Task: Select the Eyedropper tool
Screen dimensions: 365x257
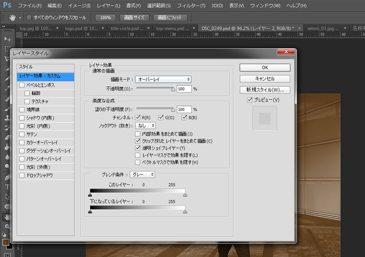Action: tap(7, 88)
